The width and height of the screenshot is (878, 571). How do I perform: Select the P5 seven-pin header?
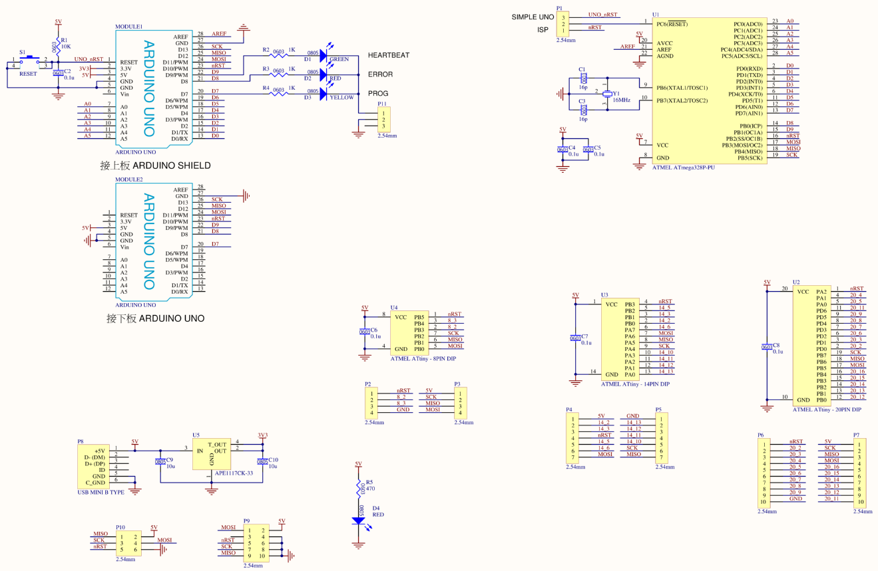pos(662,438)
